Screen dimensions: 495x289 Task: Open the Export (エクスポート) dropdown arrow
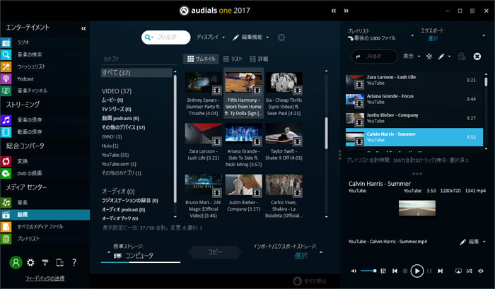pos(484,35)
